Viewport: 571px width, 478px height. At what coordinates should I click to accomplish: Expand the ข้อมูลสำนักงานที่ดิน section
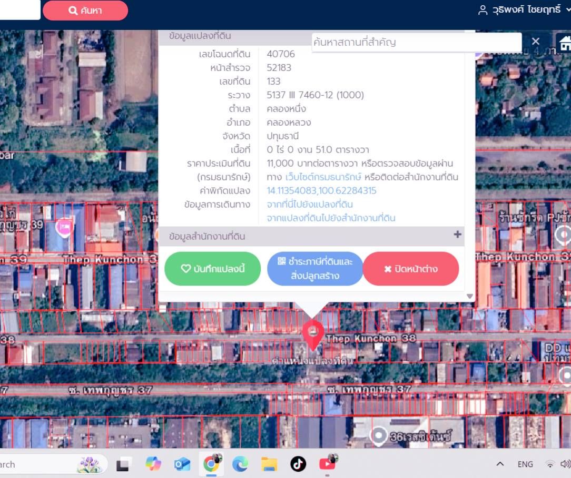click(x=457, y=235)
